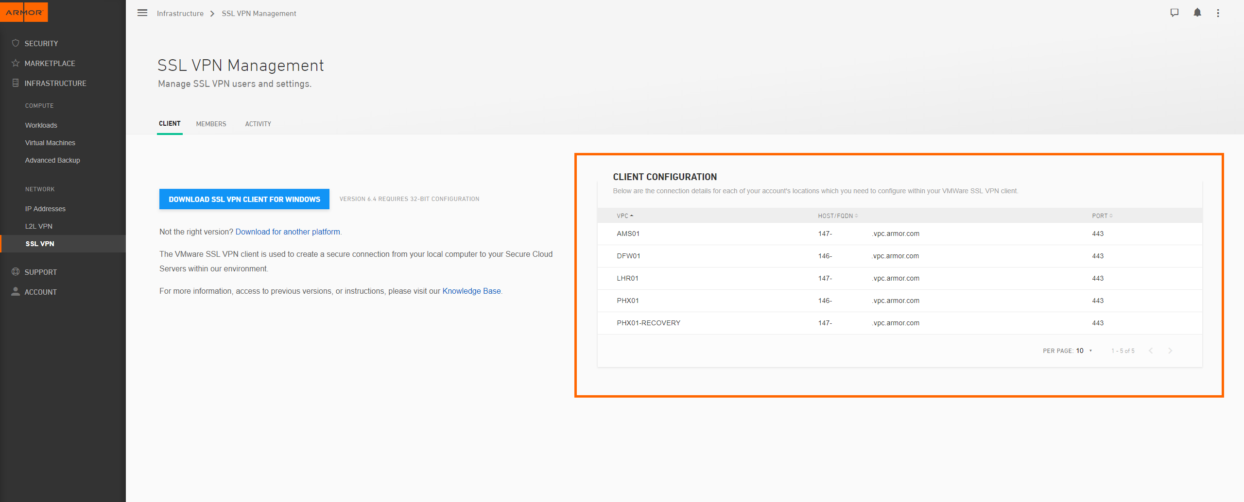Open the Knowledge Base link
Image resolution: width=1244 pixels, height=502 pixels.
tap(471, 291)
